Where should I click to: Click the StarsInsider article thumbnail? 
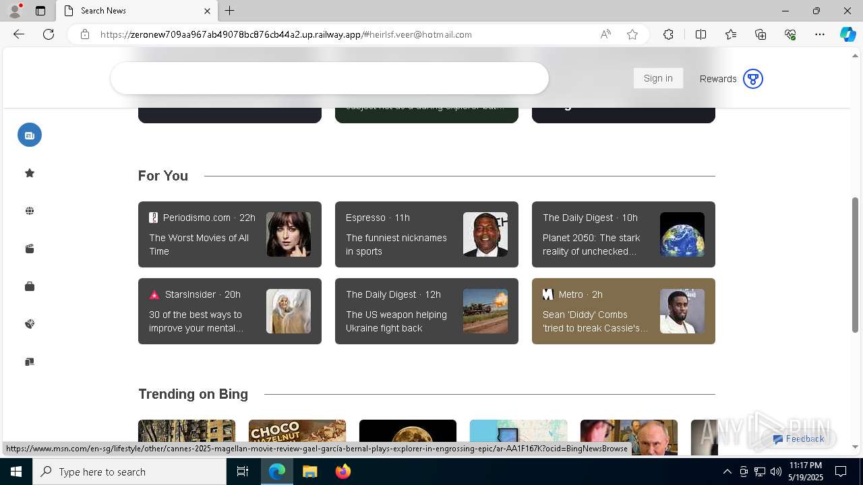(x=289, y=311)
